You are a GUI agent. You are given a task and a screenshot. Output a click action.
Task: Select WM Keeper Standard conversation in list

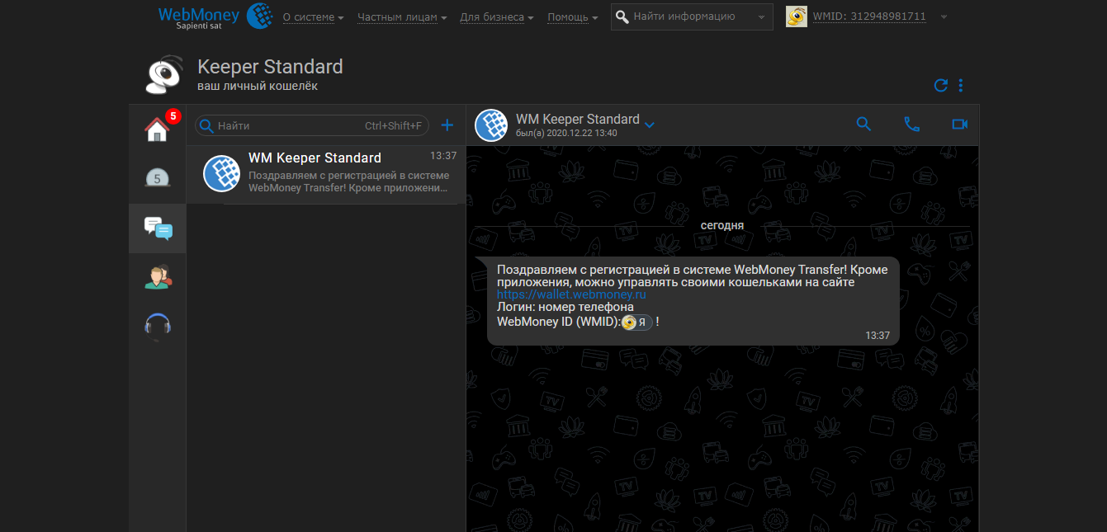pyautogui.click(x=325, y=175)
